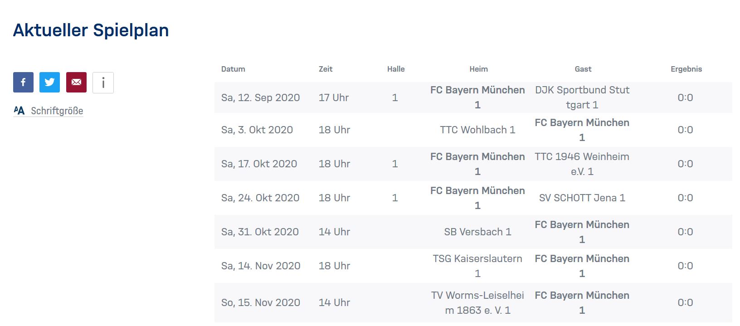Select the DJK Sportbund Stuttgart 1 guest team
The width and height of the screenshot is (740, 326).
tap(582, 97)
